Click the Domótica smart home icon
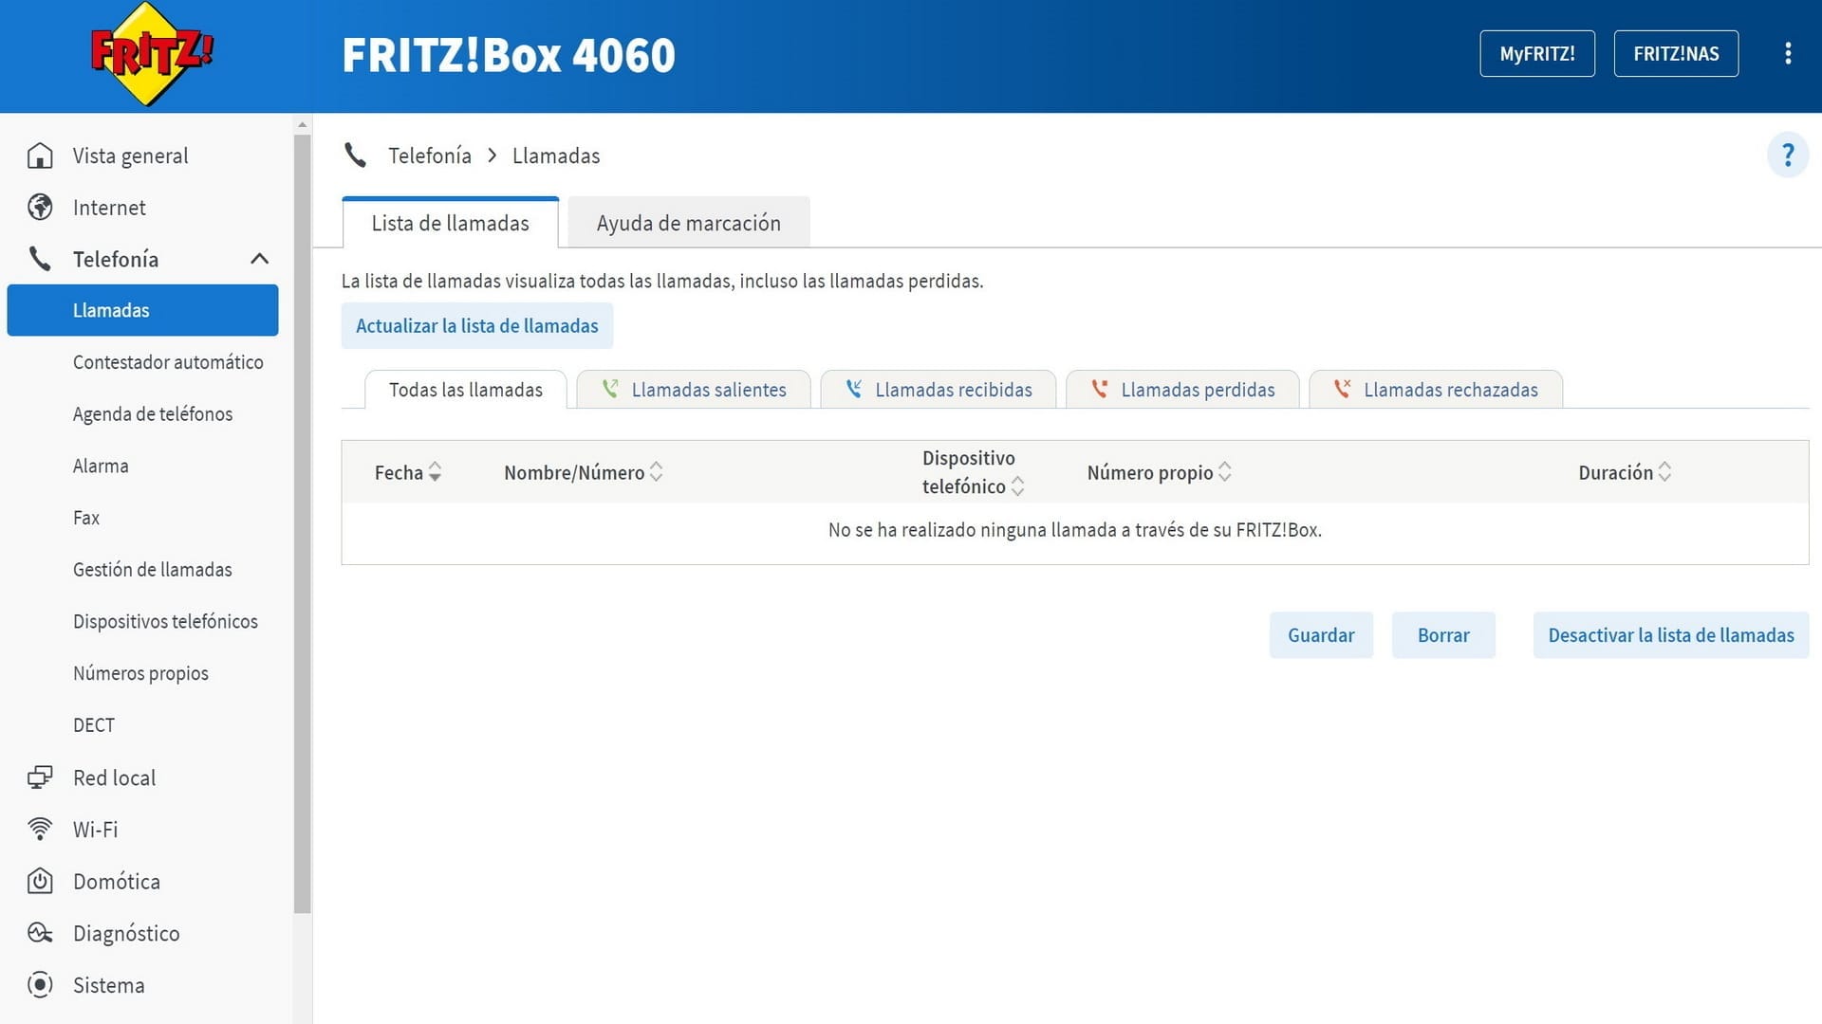The image size is (1822, 1024). point(40,881)
